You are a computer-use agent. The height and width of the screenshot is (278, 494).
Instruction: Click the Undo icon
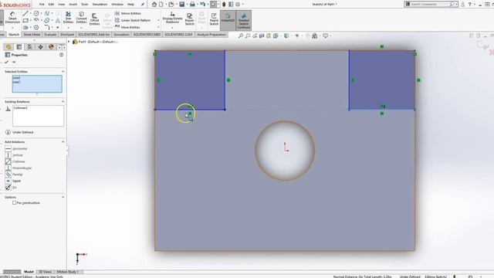[202, 5]
